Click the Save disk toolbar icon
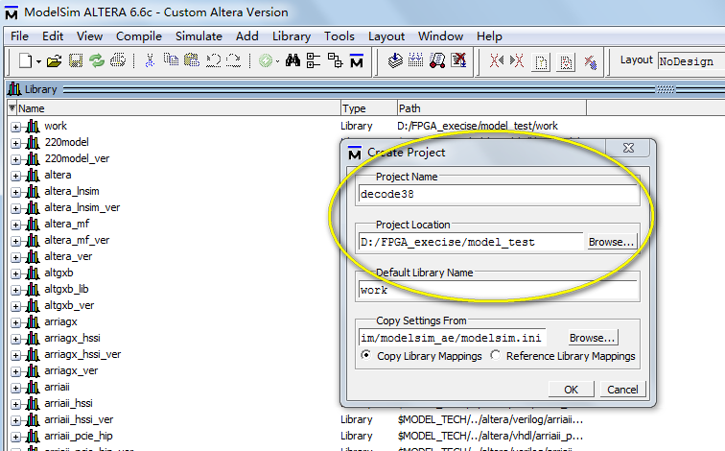Viewport: 725px width, 451px height. point(75,60)
